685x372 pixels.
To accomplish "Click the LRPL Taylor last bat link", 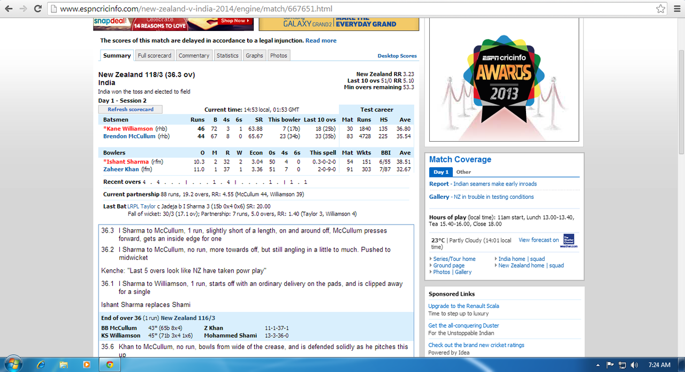I will coord(141,206).
